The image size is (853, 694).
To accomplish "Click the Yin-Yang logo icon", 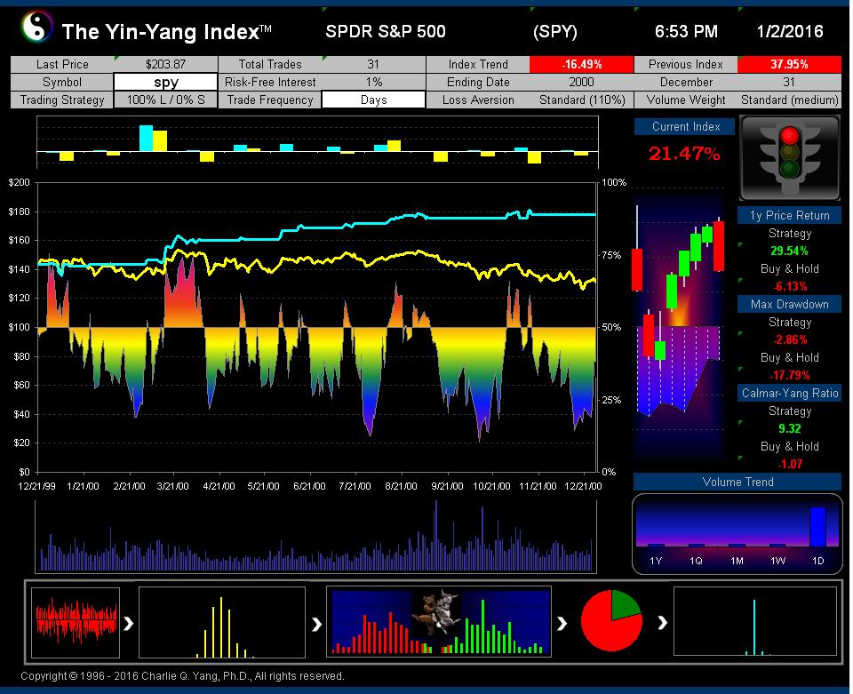I will [37, 27].
